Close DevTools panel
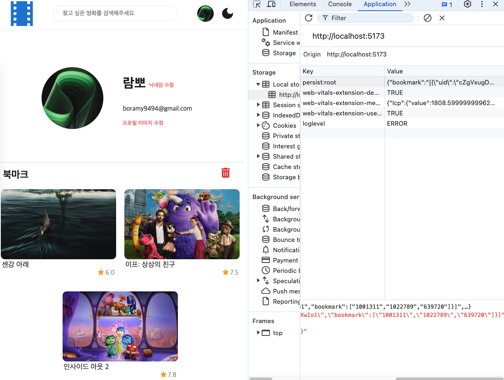This screenshot has height=380, width=504. click(496, 4)
